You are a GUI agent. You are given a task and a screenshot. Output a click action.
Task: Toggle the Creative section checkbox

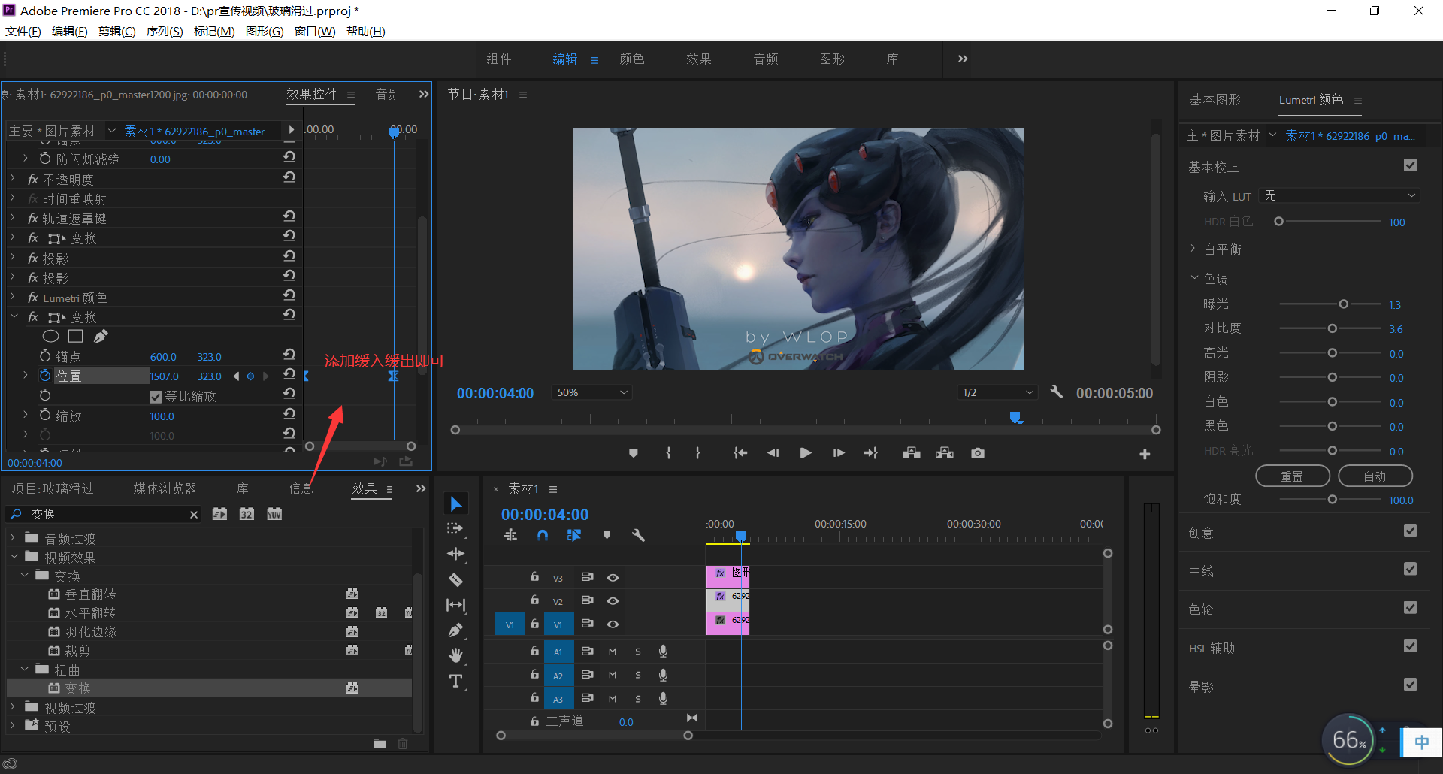point(1410,531)
